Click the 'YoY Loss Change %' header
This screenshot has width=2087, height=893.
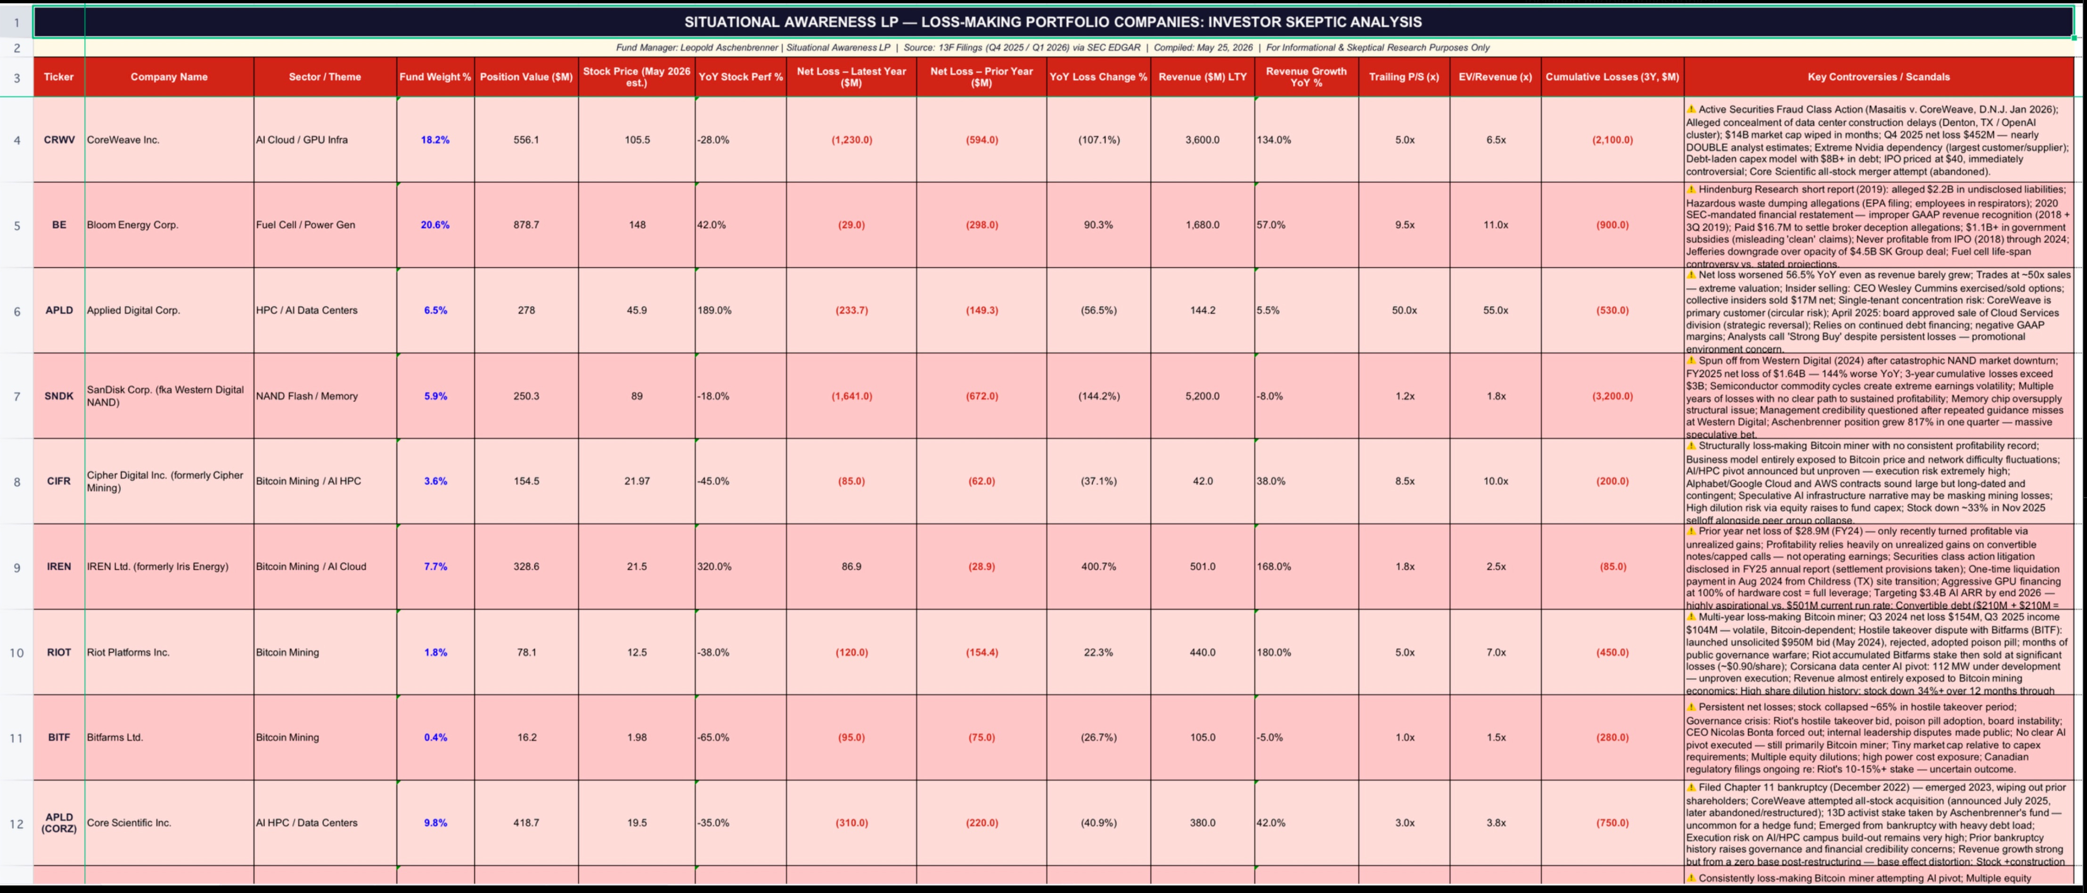[1098, 77]
